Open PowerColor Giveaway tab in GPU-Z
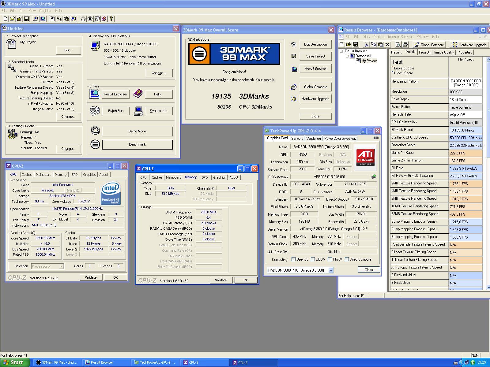 (x=340, y=139)
